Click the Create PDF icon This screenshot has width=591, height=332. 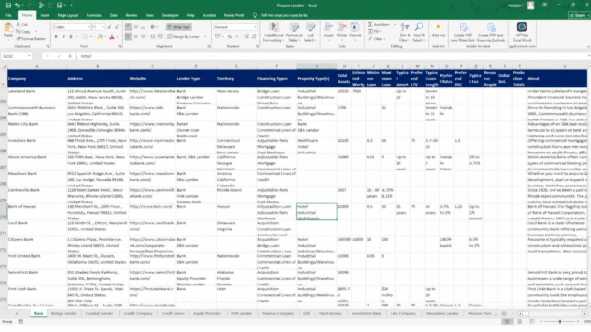point(463,28)
